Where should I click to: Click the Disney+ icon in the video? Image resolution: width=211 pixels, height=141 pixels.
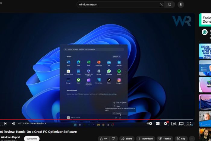[x=68, y=81]
